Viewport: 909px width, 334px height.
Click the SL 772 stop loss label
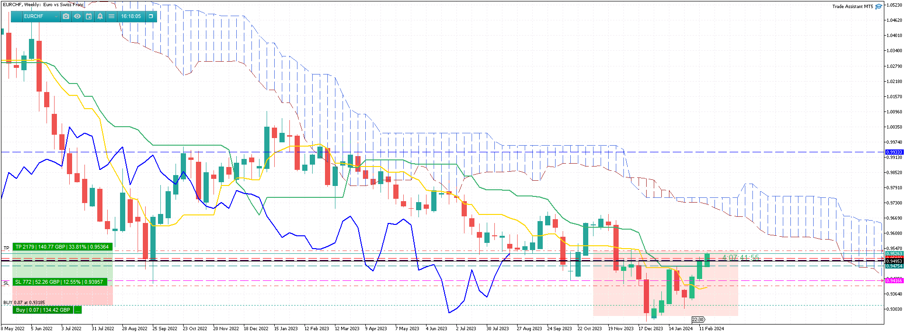point(59,282)
